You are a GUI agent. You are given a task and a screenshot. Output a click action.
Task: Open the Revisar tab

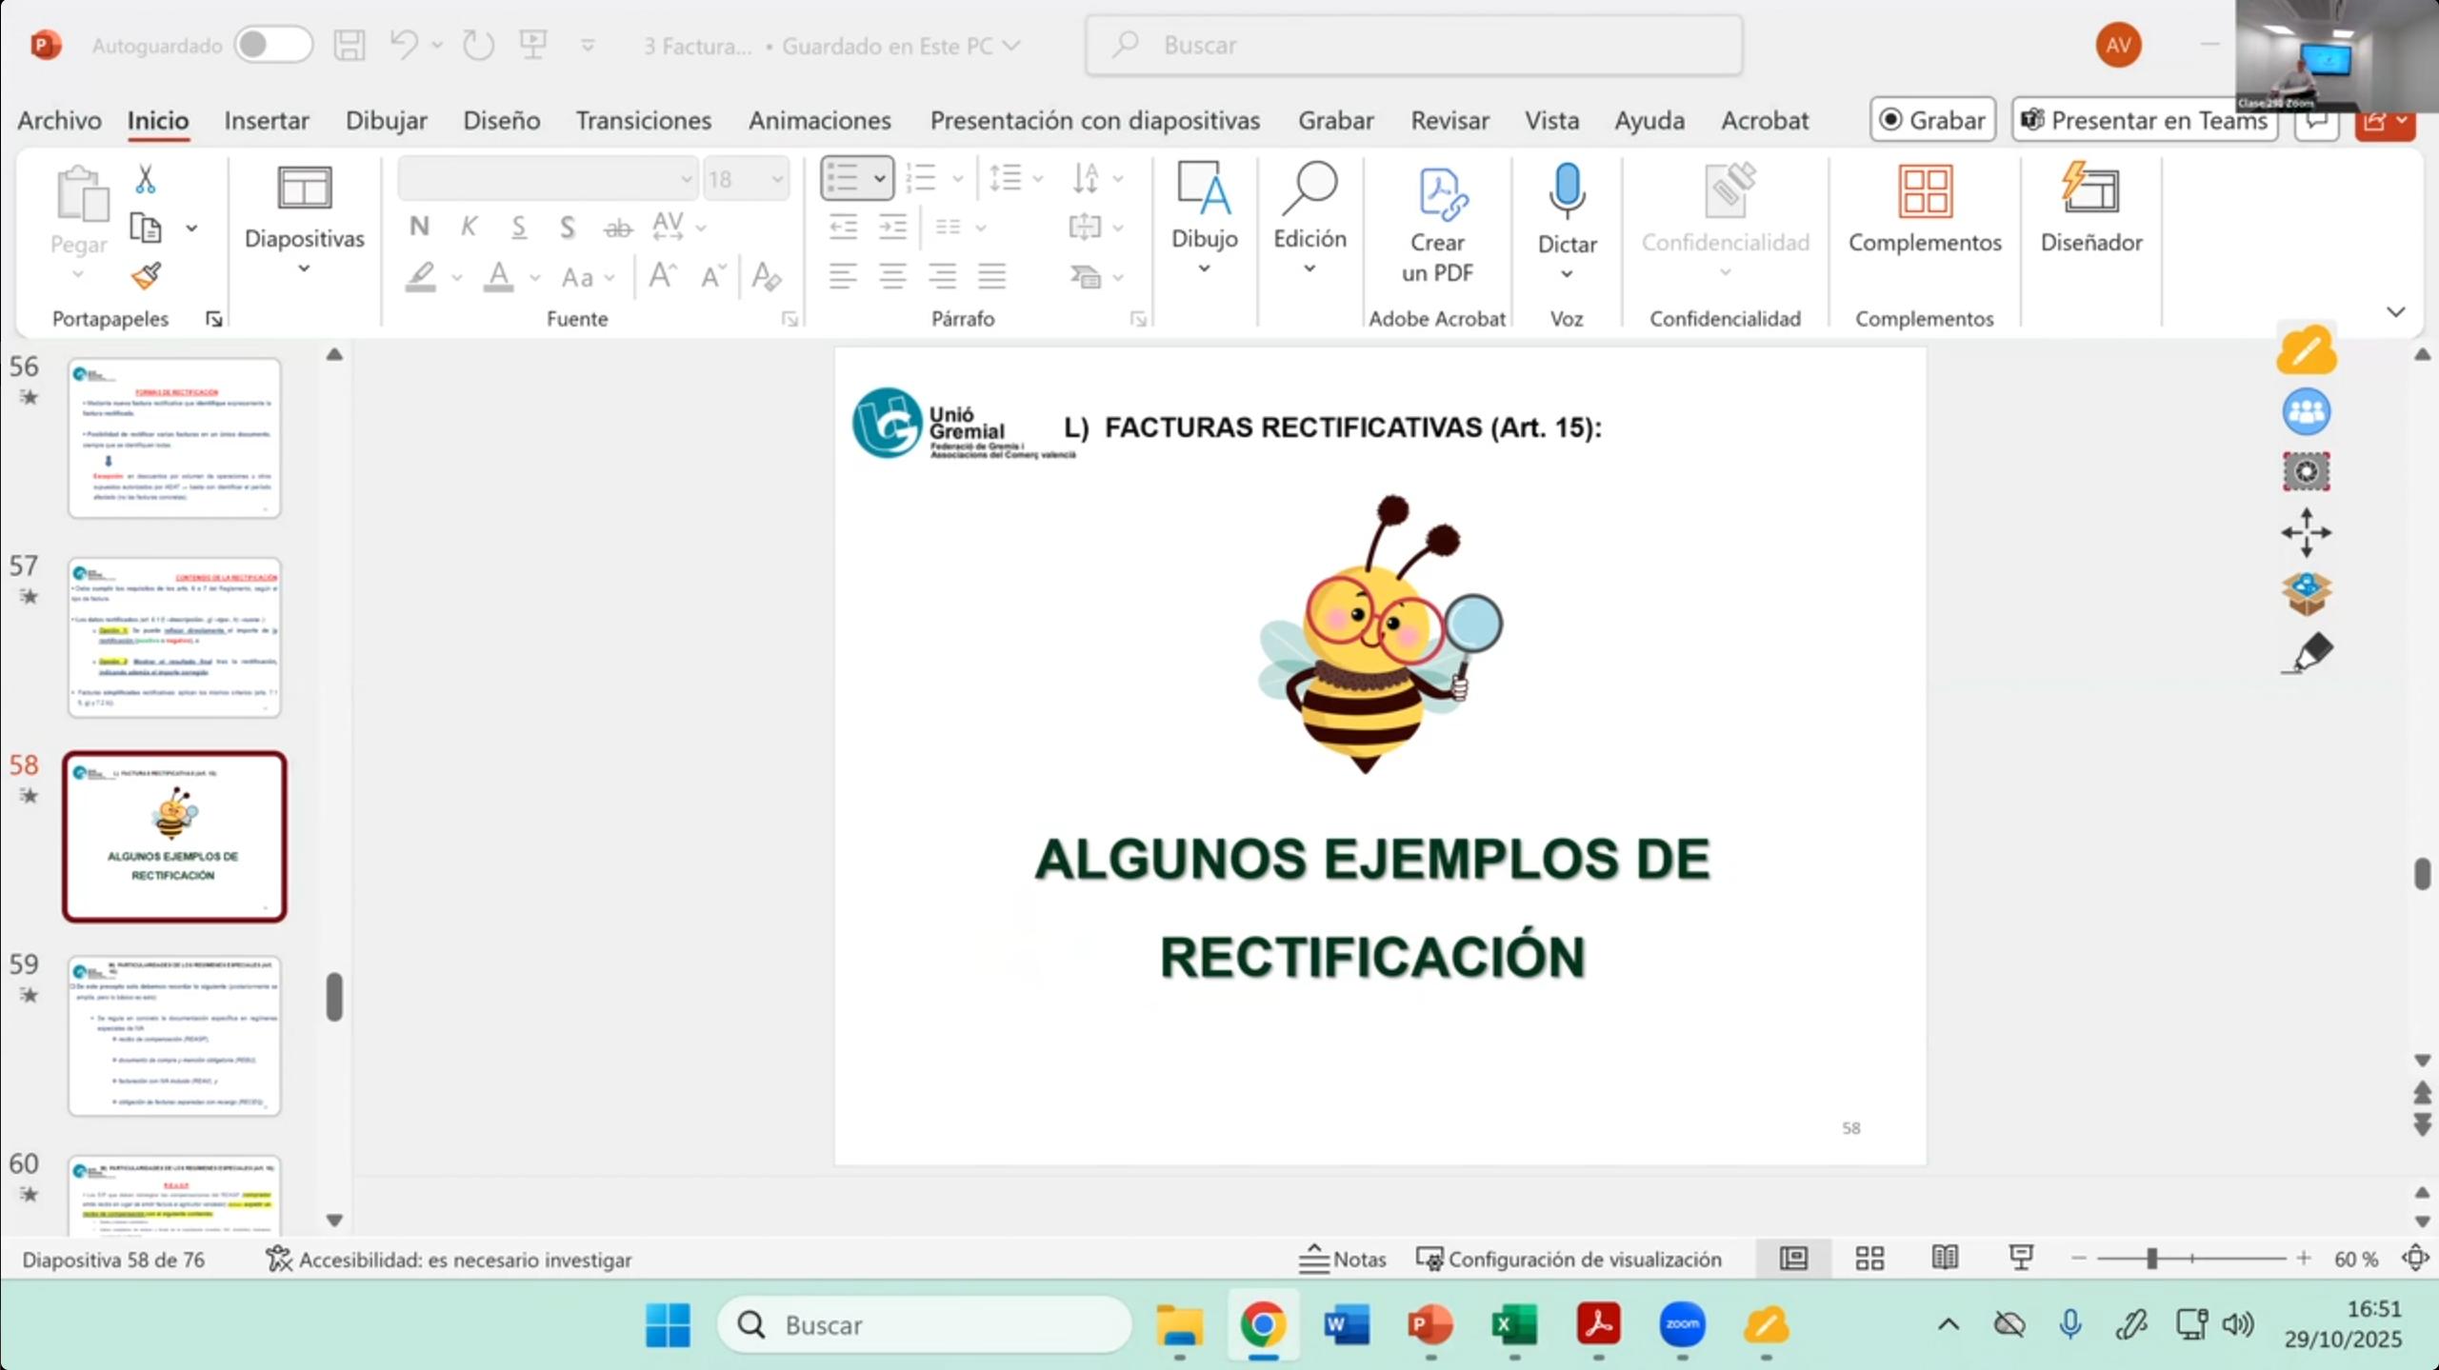(1449, 120)
